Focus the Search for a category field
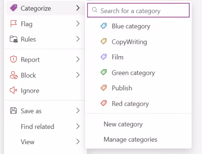 pyautogui.click(x=138, y=10)
